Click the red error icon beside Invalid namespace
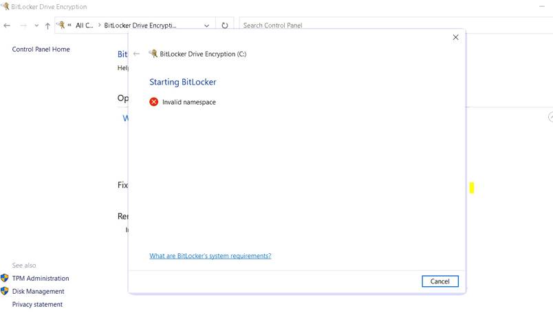Viewport: 553px width, 313px height. (154, 102)
